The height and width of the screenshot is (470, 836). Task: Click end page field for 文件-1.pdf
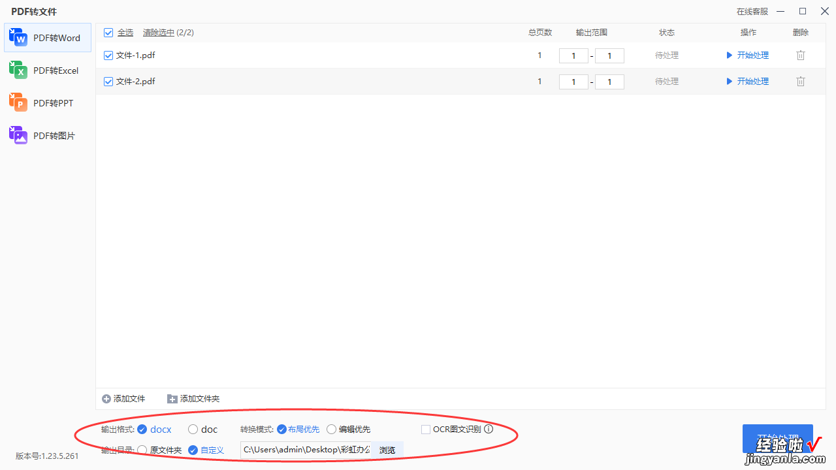coord(609,56)
